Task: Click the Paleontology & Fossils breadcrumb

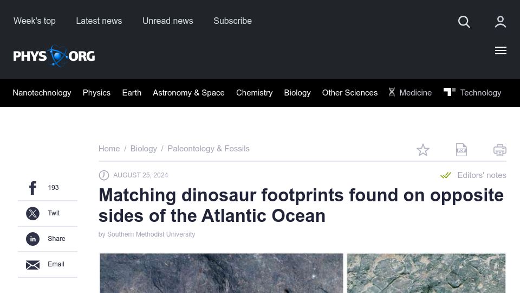Action: tap(208, 149)
